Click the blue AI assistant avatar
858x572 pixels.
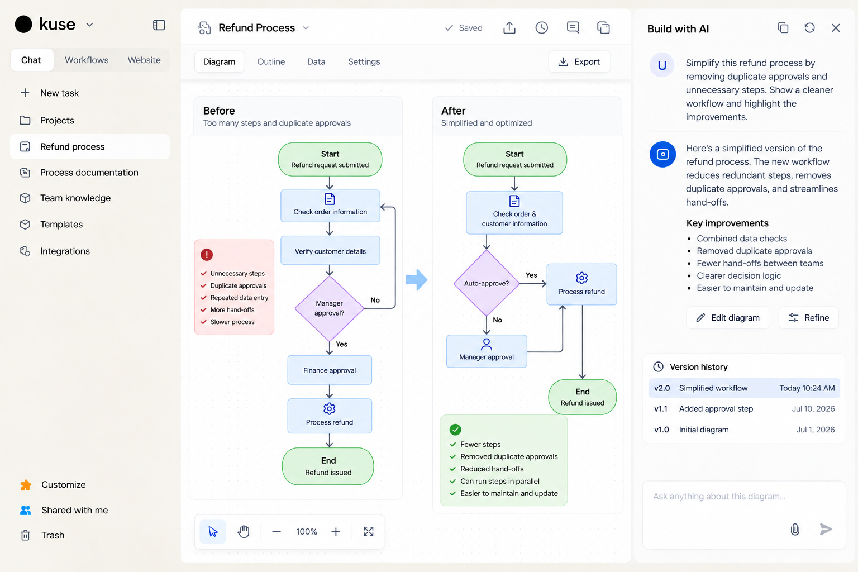pos(662,154)
